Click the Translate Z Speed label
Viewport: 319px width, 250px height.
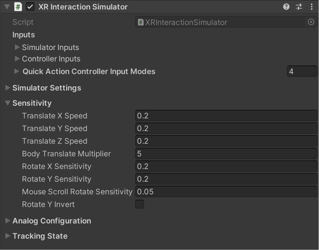pyautogui.click(x=55, y=141)
